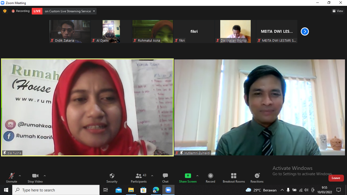Viewport: 347px width, 195px height.
Task: Open Task View in the taskbar
Action: tap(106, 190)
